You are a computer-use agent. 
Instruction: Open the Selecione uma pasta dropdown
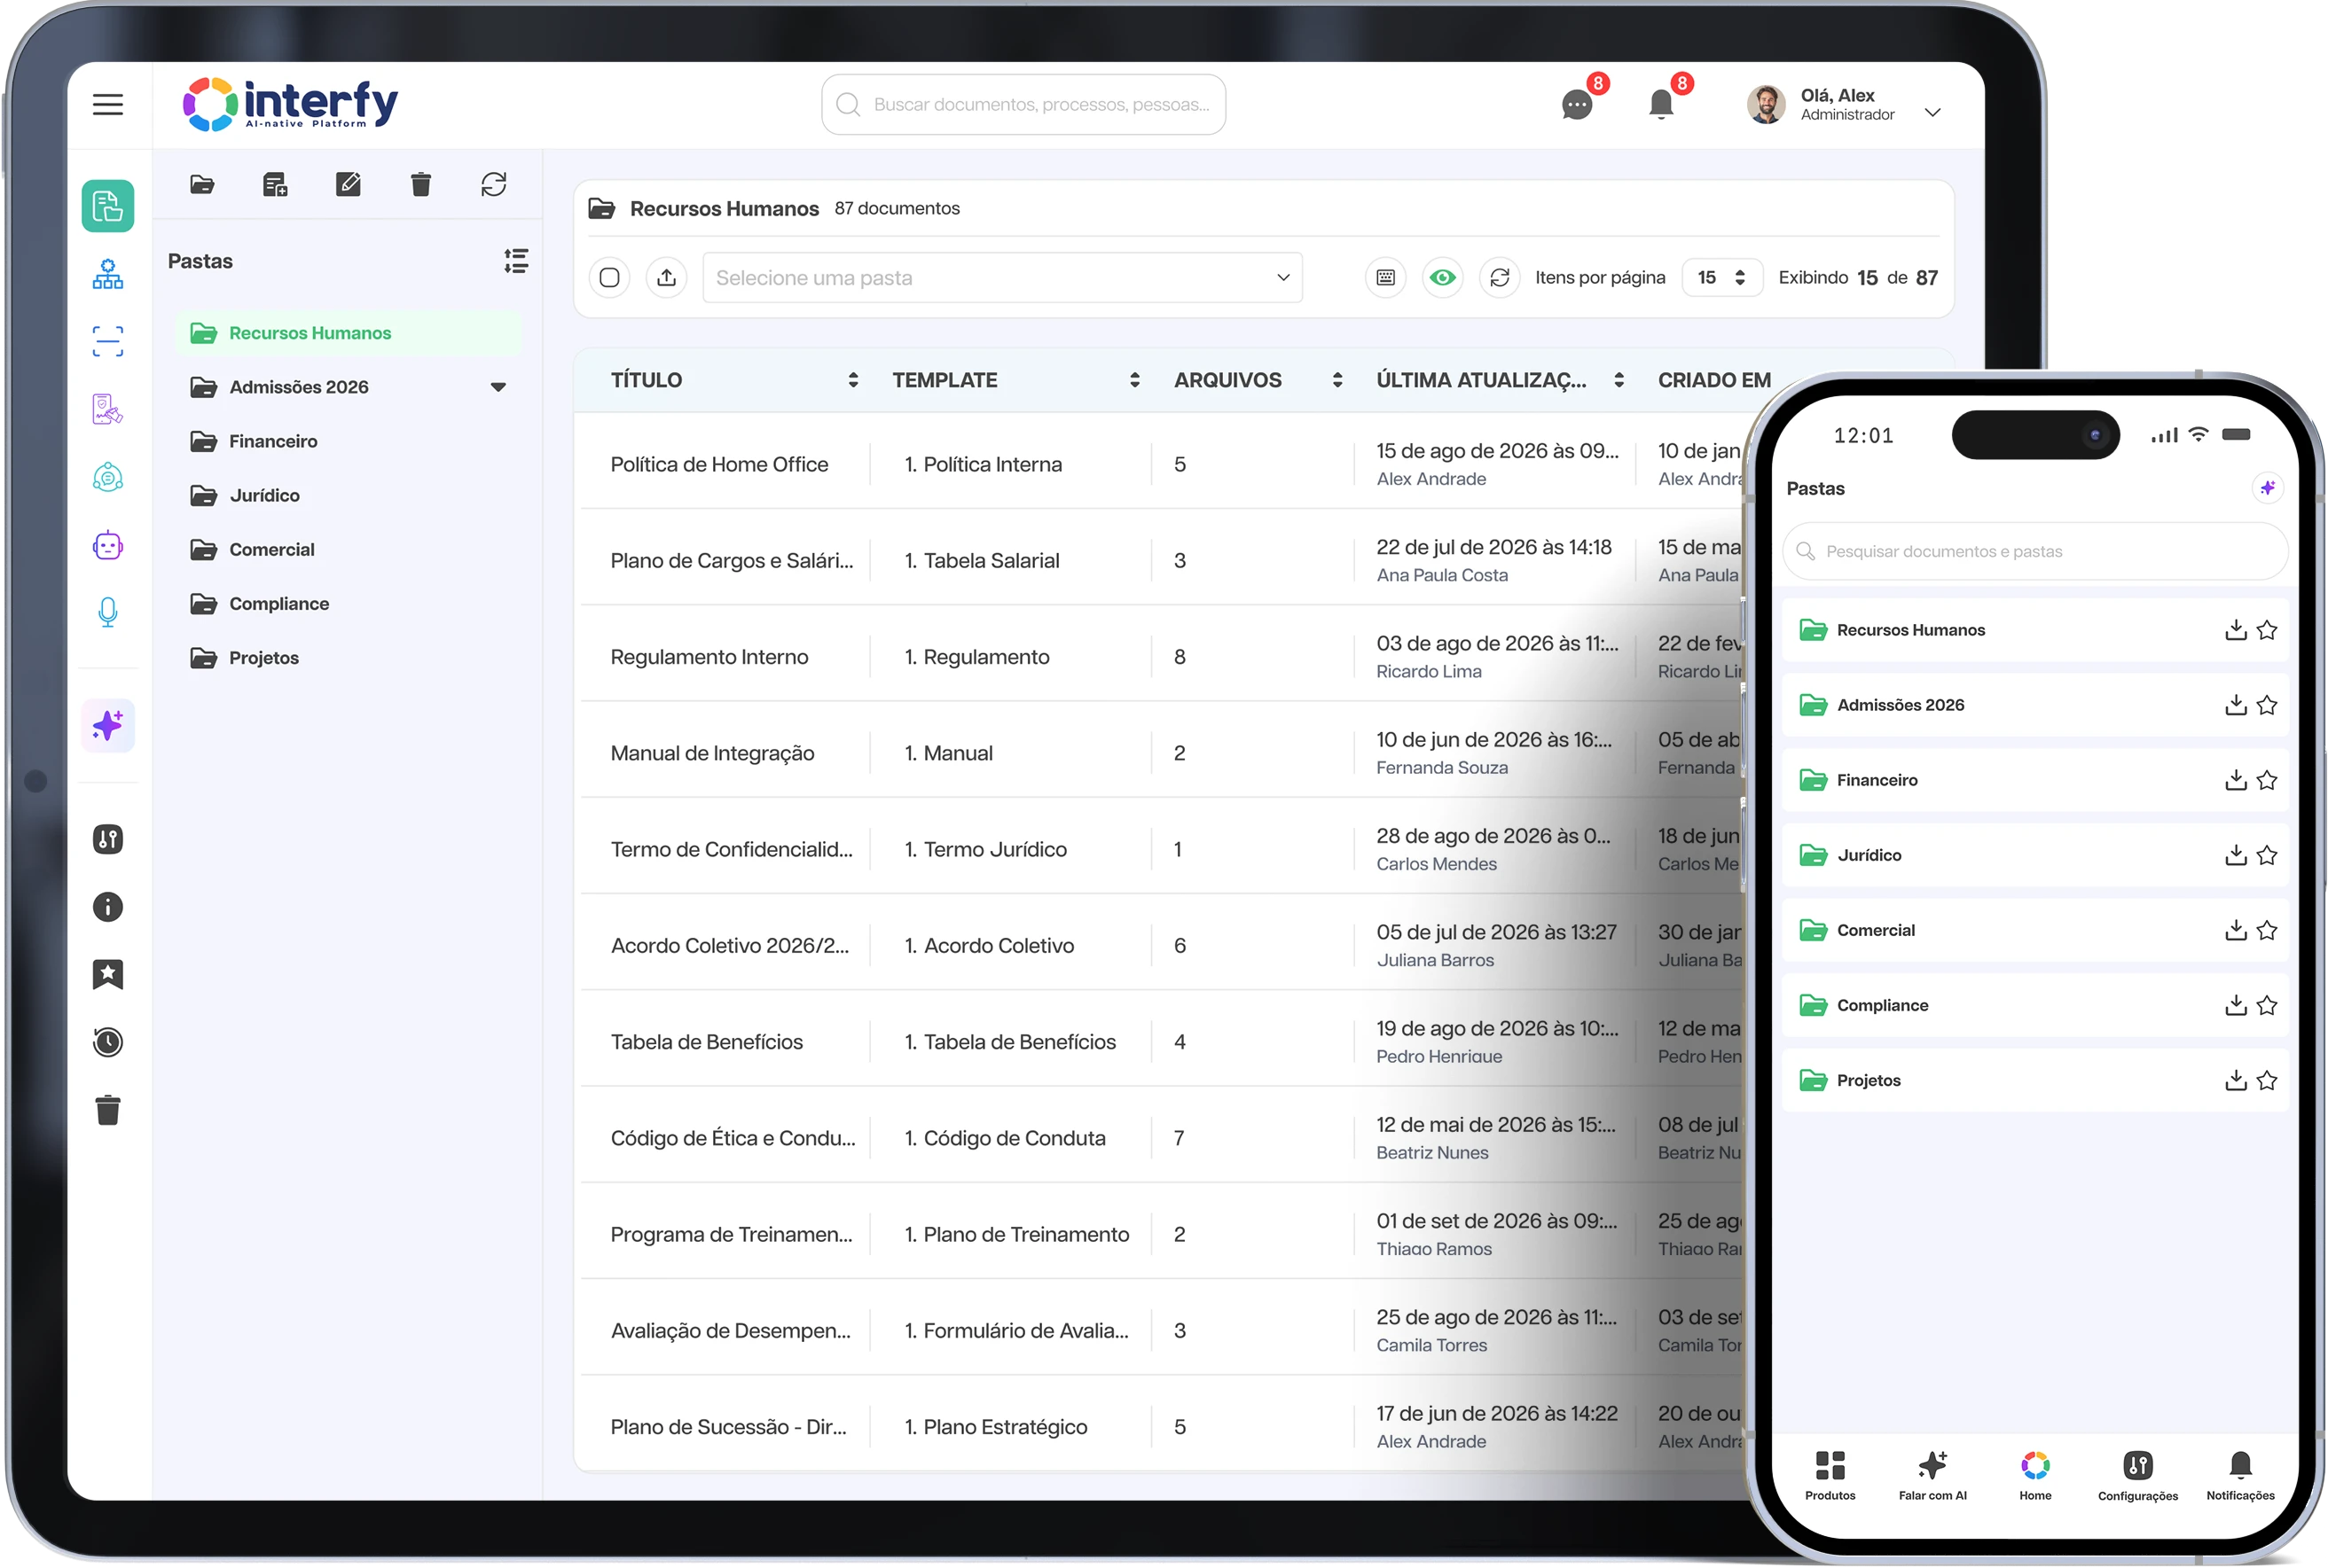click(x=1002, y=277)
